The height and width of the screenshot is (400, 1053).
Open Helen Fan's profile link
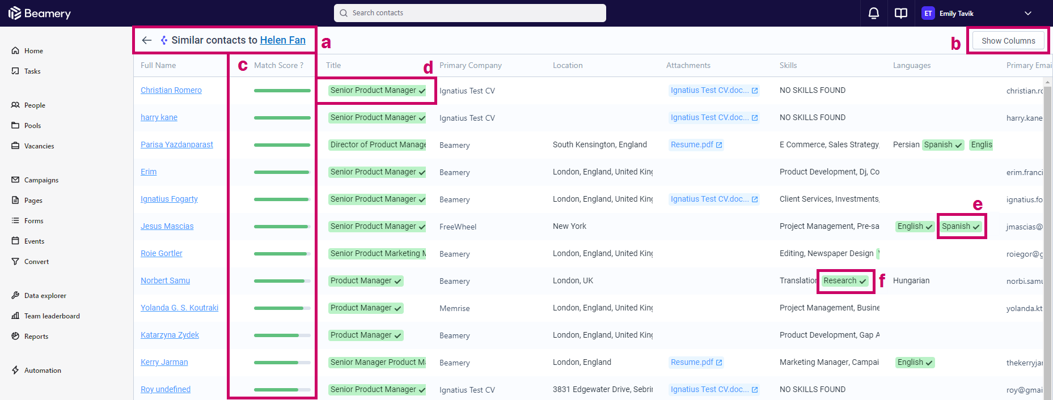coord(283,40)
